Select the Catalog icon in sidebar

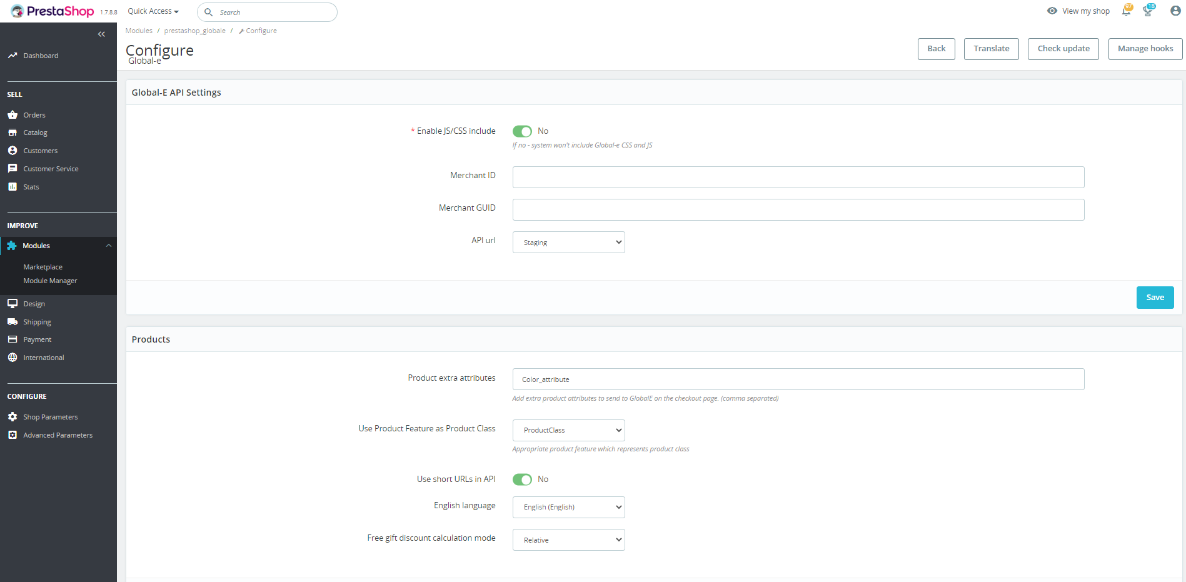pyautogui.click(x=13, y=132)
